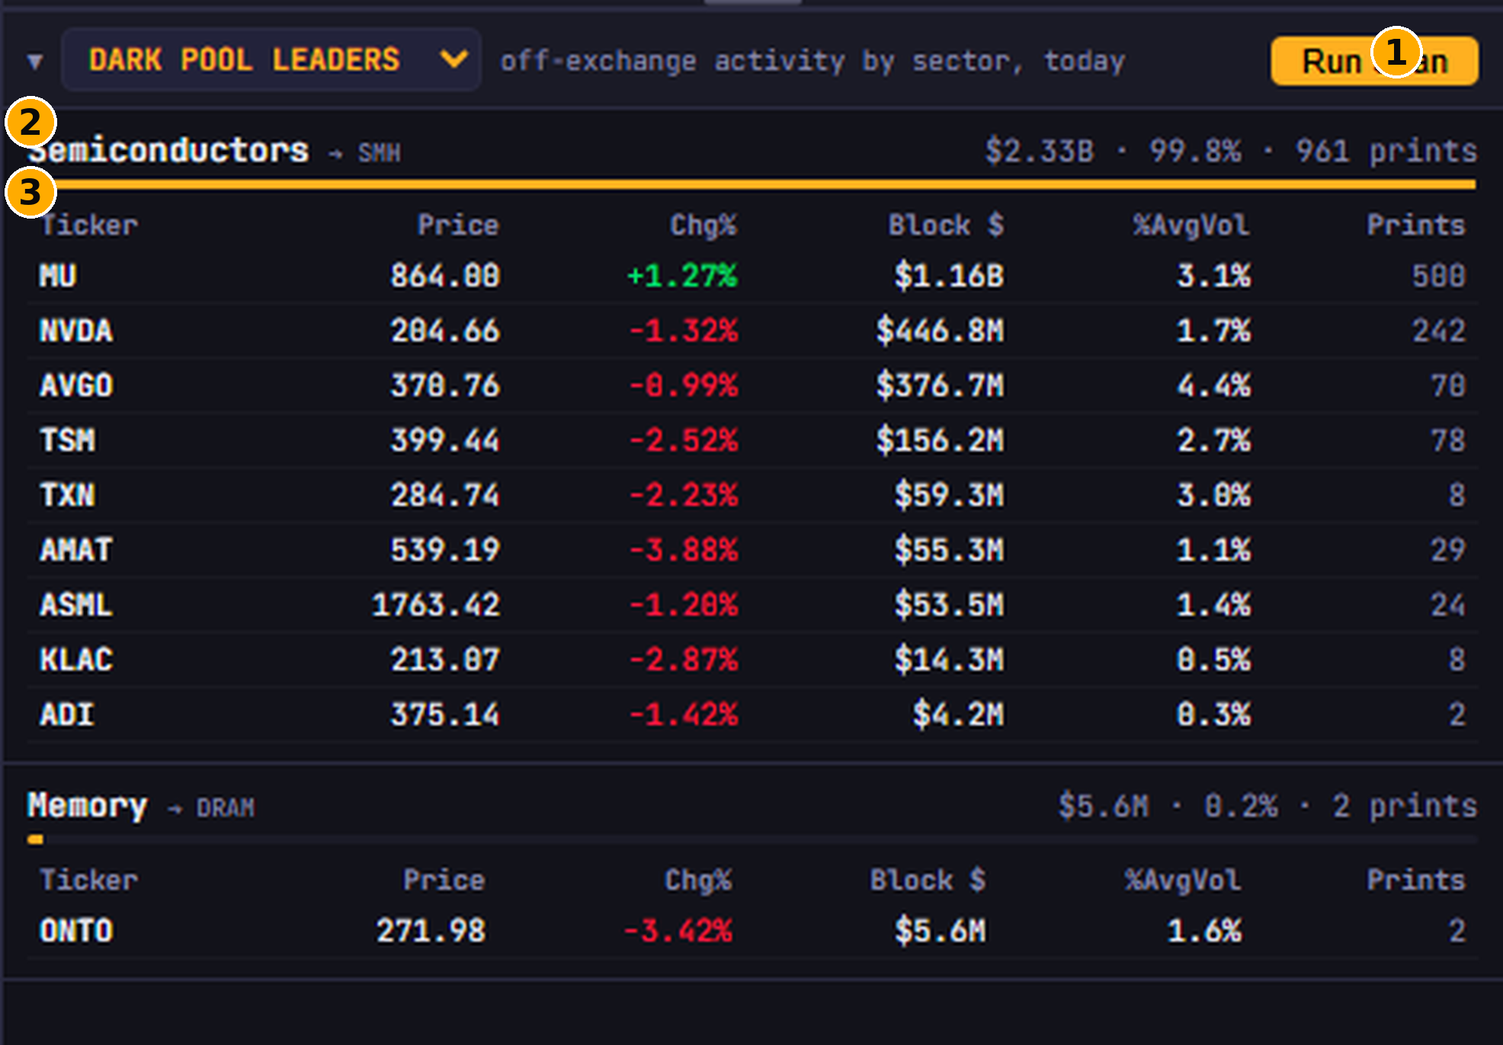1503x1045 pixels.
Task: Select the AMAT ticker row
Action: click(x=752, y=550)
